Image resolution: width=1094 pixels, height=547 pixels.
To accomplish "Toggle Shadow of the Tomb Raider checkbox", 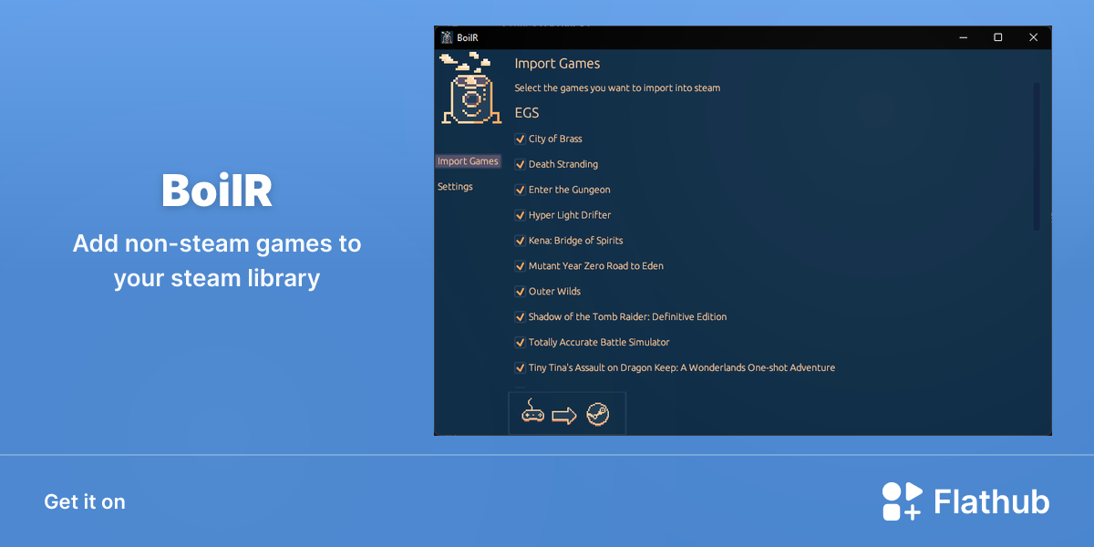I will (x=521, y=317).
